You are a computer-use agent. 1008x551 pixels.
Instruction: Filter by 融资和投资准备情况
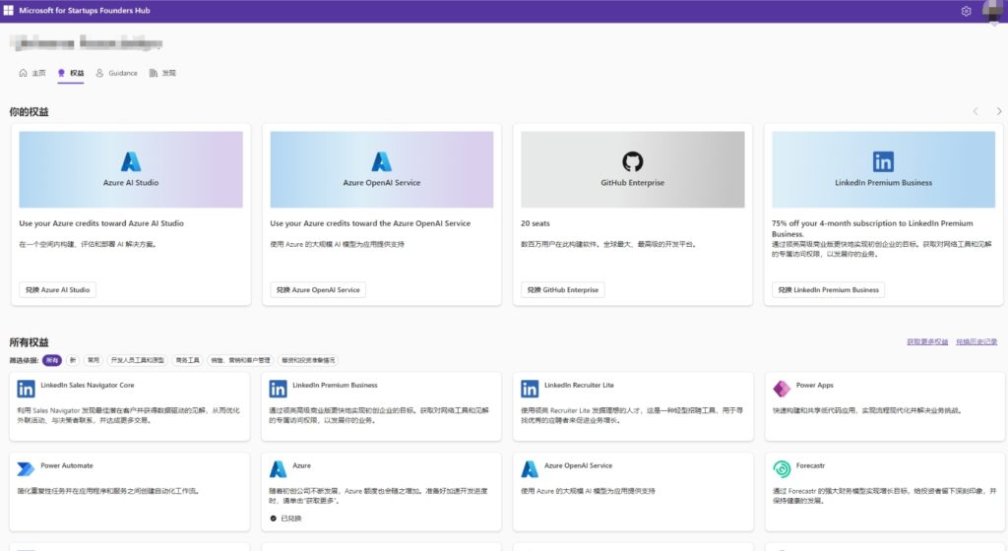308,360
